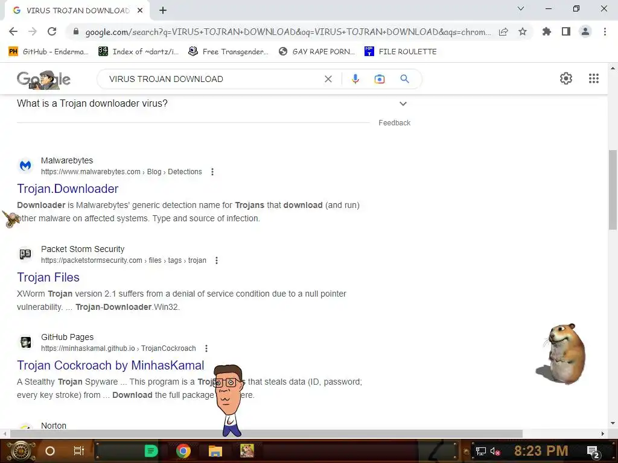Viewport: 618px width, 463px height.
Task: Close the VIRUS TROJAN DOWNLOAD tab
Action: [140, 10]
